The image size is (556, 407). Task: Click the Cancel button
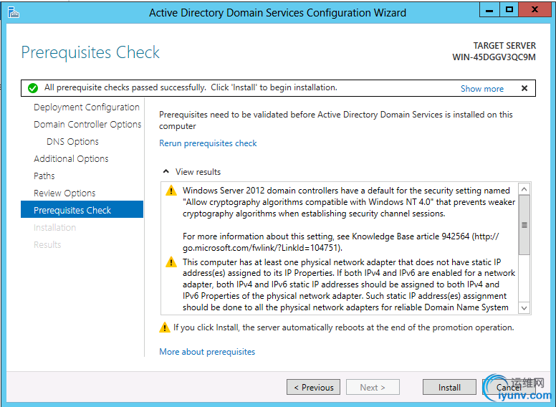(509, 387)
